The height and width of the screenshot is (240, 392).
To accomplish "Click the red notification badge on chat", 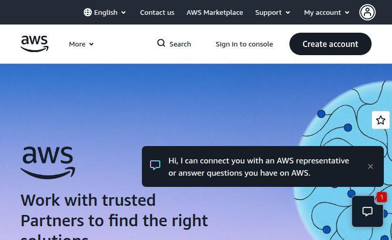I will pyautogui.click(x=381, y=197).
